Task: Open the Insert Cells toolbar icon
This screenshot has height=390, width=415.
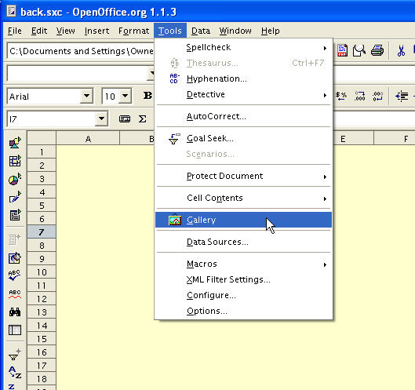Action: (x=15, y=160)
